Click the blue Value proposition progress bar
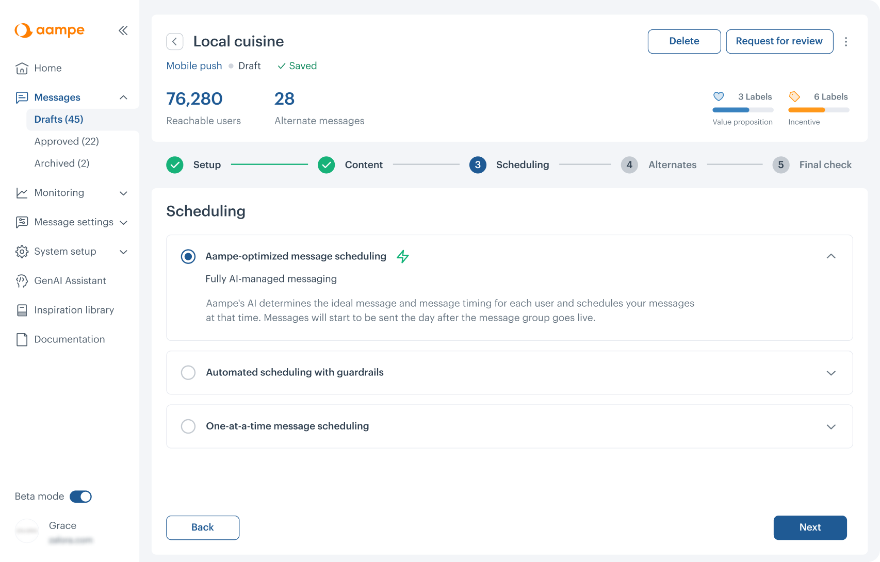Screen dimensions: 880x562 pos(743,110)
